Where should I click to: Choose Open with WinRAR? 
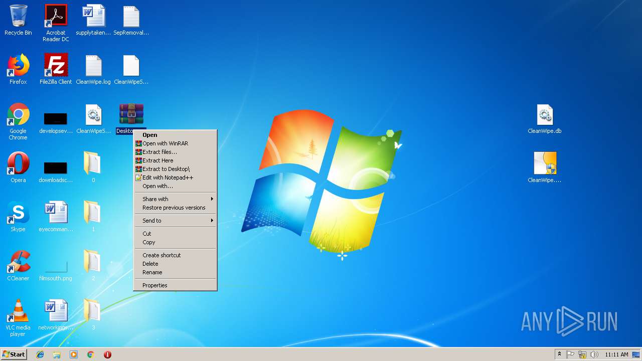tap(175, 143)
